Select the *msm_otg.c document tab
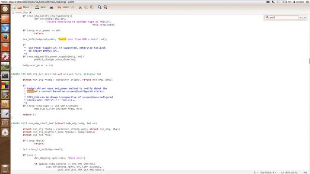 pos(21,13)
